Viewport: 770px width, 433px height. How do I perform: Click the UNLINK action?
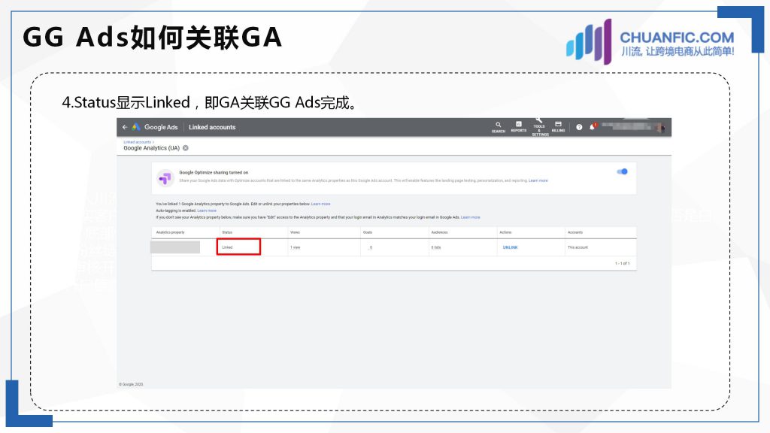pyautogui.click(x=511, y=247)
